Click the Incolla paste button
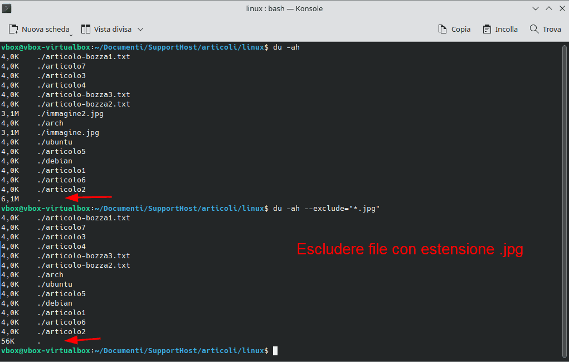The width and height of the screenshot is (569, 362). (500, 29)
